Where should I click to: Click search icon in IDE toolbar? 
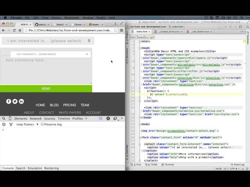[x=247, y=27]
